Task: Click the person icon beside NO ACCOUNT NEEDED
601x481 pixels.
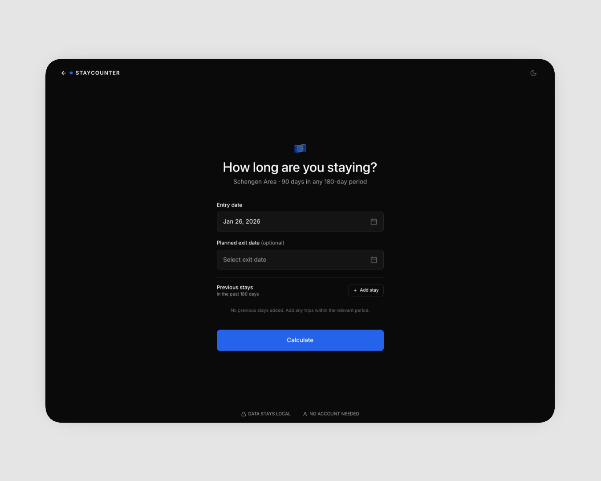Action: click(305, 414)
